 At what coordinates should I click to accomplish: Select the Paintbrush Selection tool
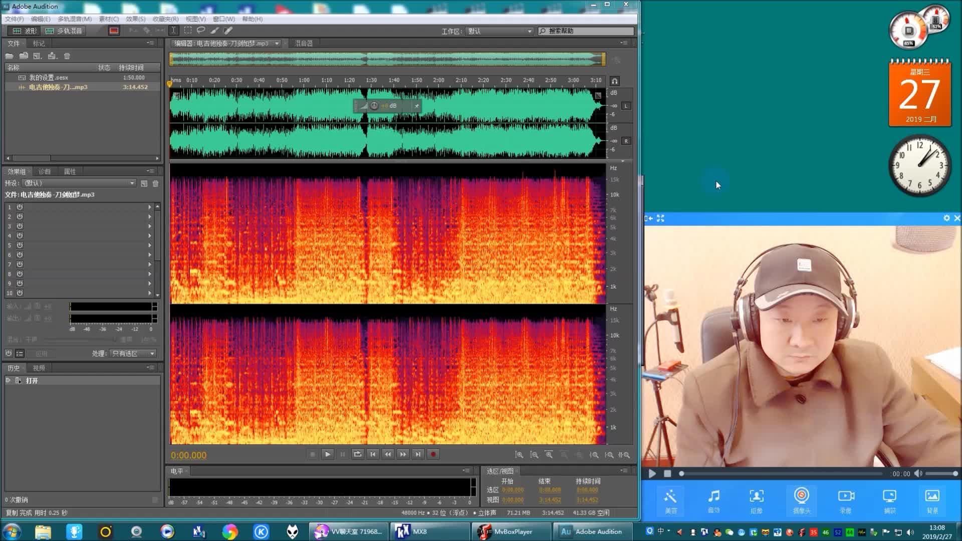tap(214, 31)
